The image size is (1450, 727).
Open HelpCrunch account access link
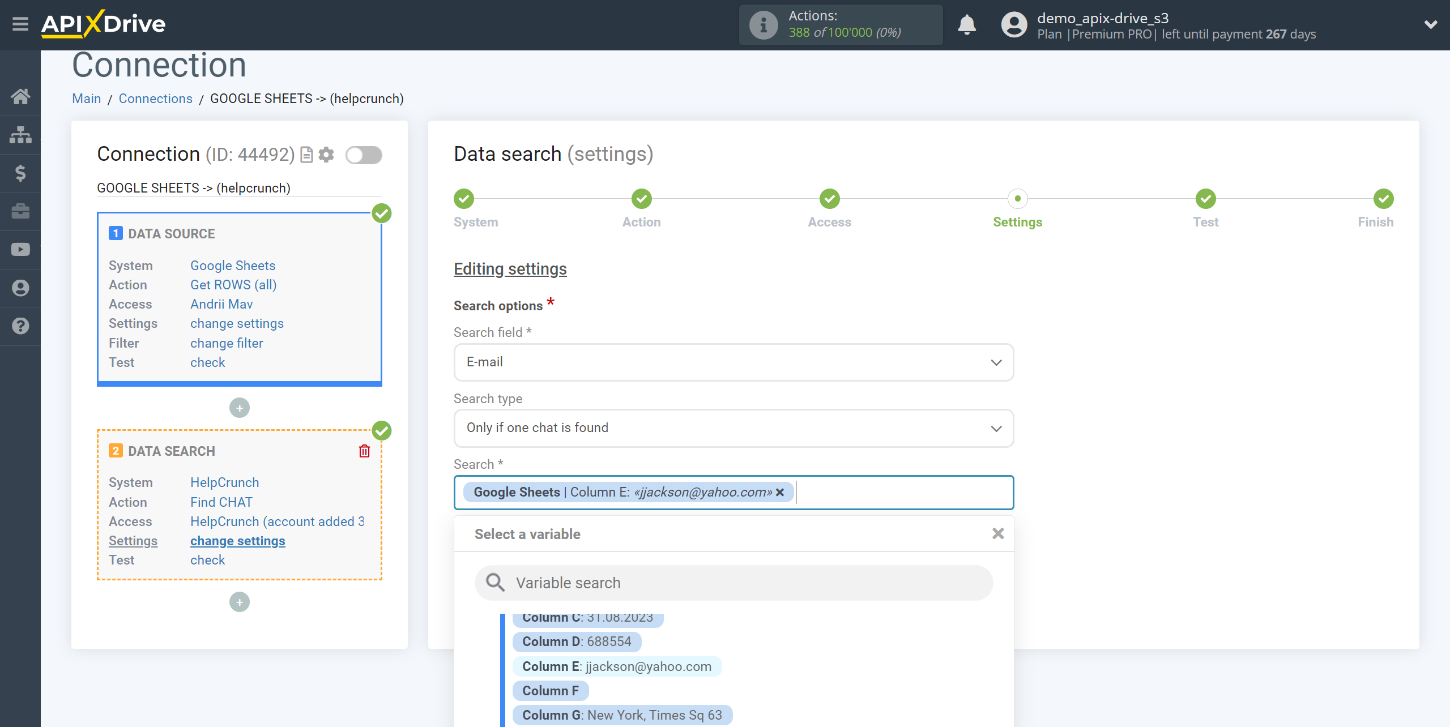pos(277,521)
